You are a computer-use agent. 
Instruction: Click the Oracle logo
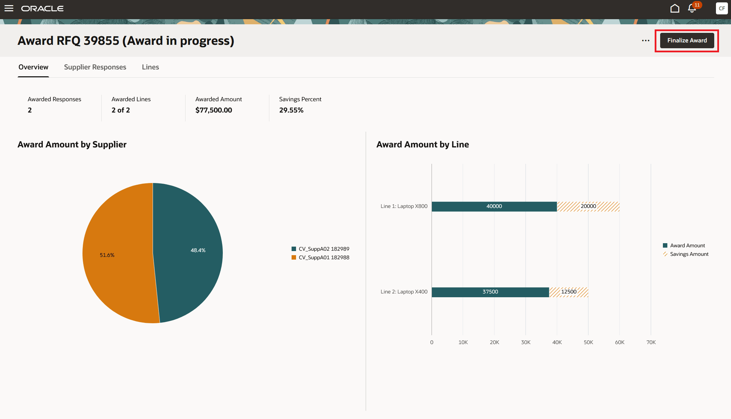pos(42,9)
